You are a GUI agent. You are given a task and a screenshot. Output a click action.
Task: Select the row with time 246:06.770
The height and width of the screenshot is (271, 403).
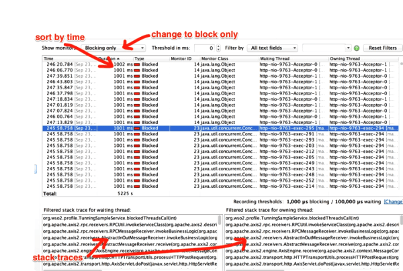pos(220,70)
